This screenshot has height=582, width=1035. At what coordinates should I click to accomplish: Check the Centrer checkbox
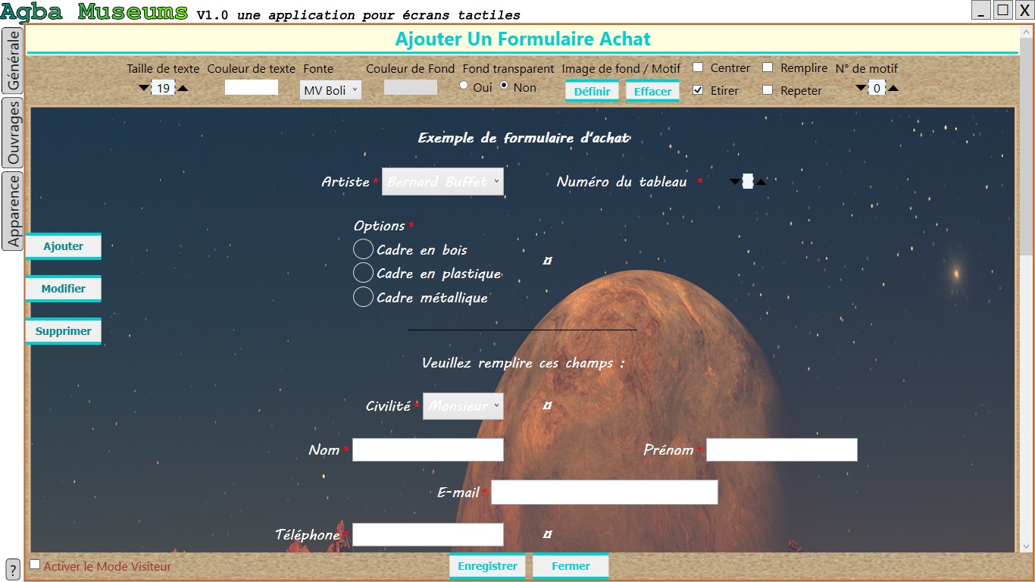698,67
